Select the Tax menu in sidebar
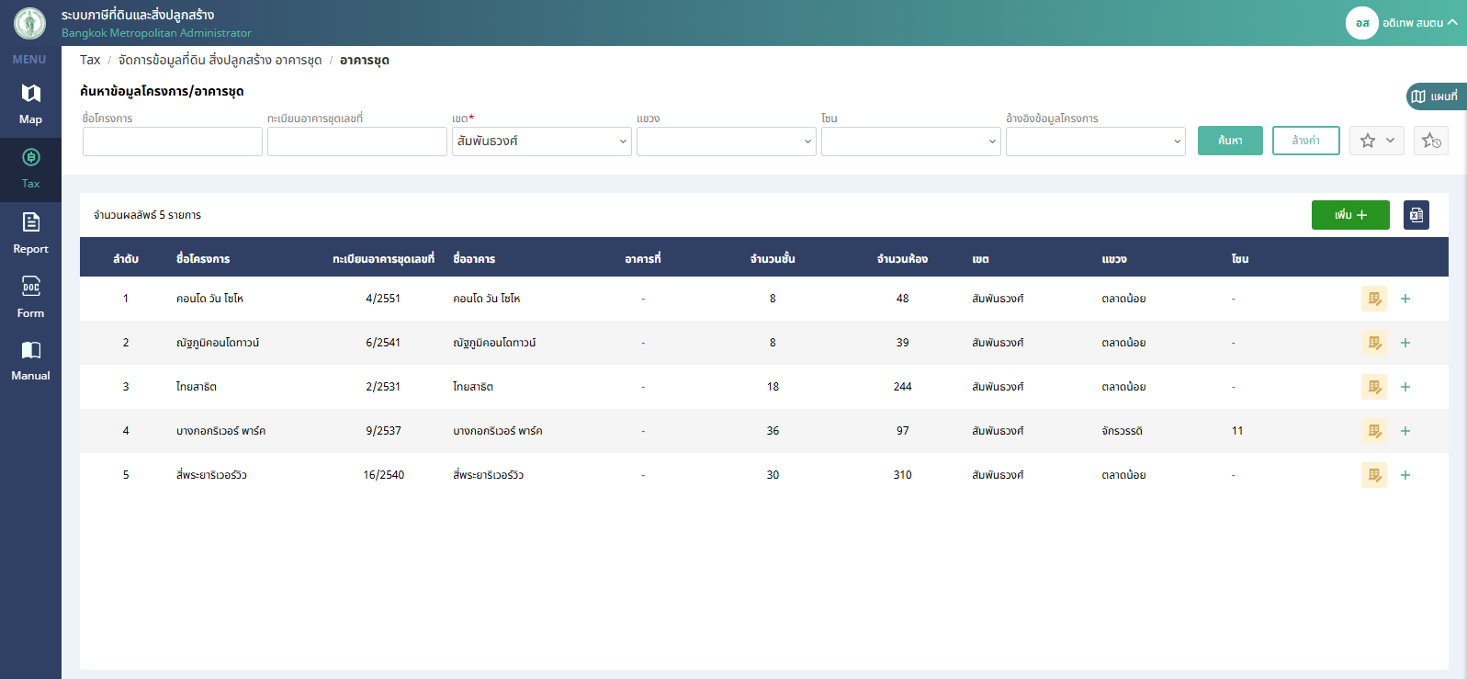This screenshot has width=1467, height=679. [30, 169]
